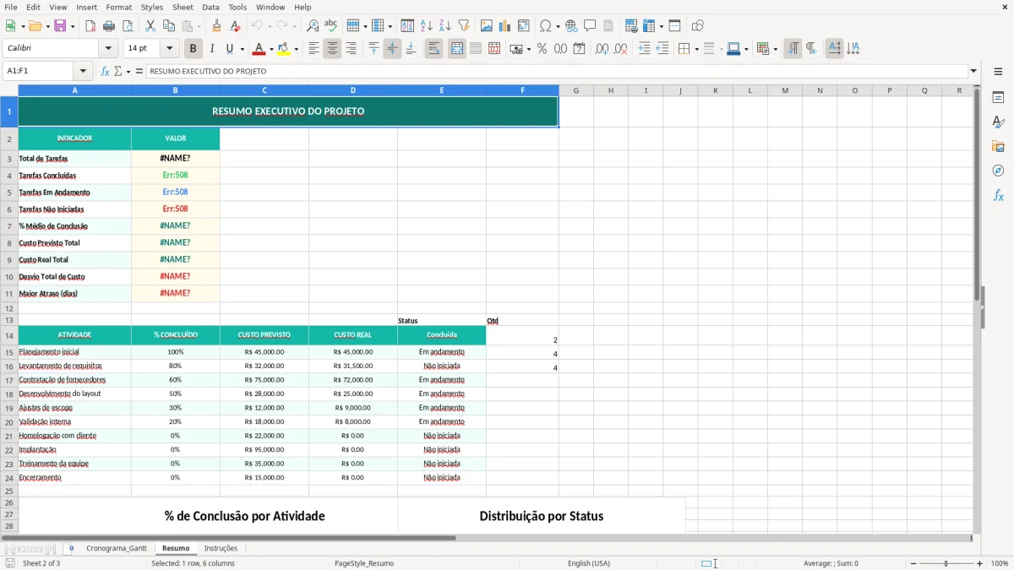Open the Borders dropdown arrow

[696, 49]
